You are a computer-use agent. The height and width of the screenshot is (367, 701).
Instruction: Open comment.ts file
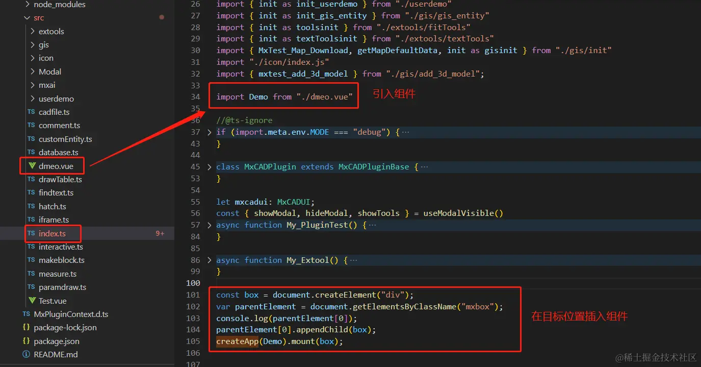coord(59,126)
